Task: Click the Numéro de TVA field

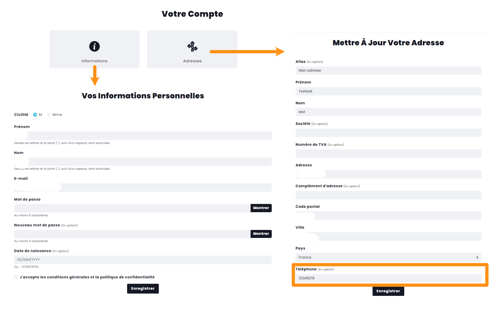Action: [x=388, y=154]
